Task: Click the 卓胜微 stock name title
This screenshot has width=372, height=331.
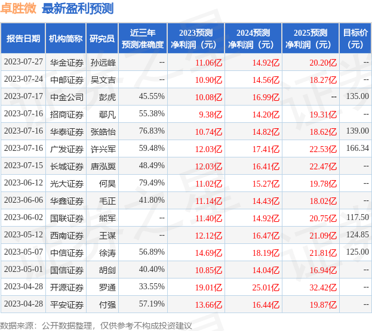Action: tap(19, 8)
